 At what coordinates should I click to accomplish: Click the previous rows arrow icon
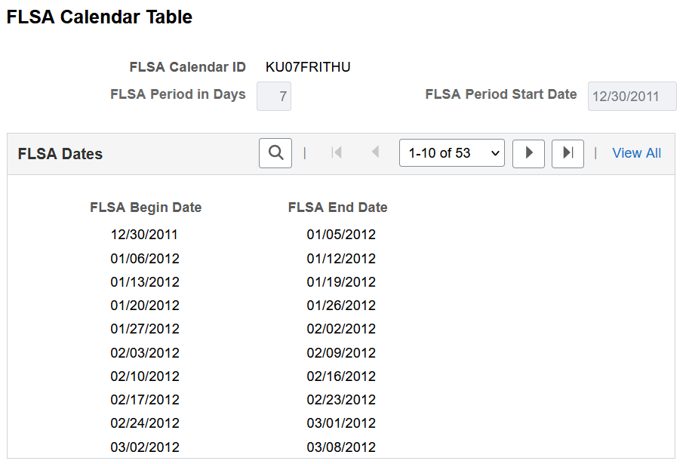tap(374, 152)
